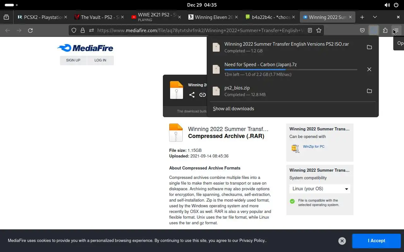Click SIGN UP button
The image size is (404, 252).
(x=73, y=60)
